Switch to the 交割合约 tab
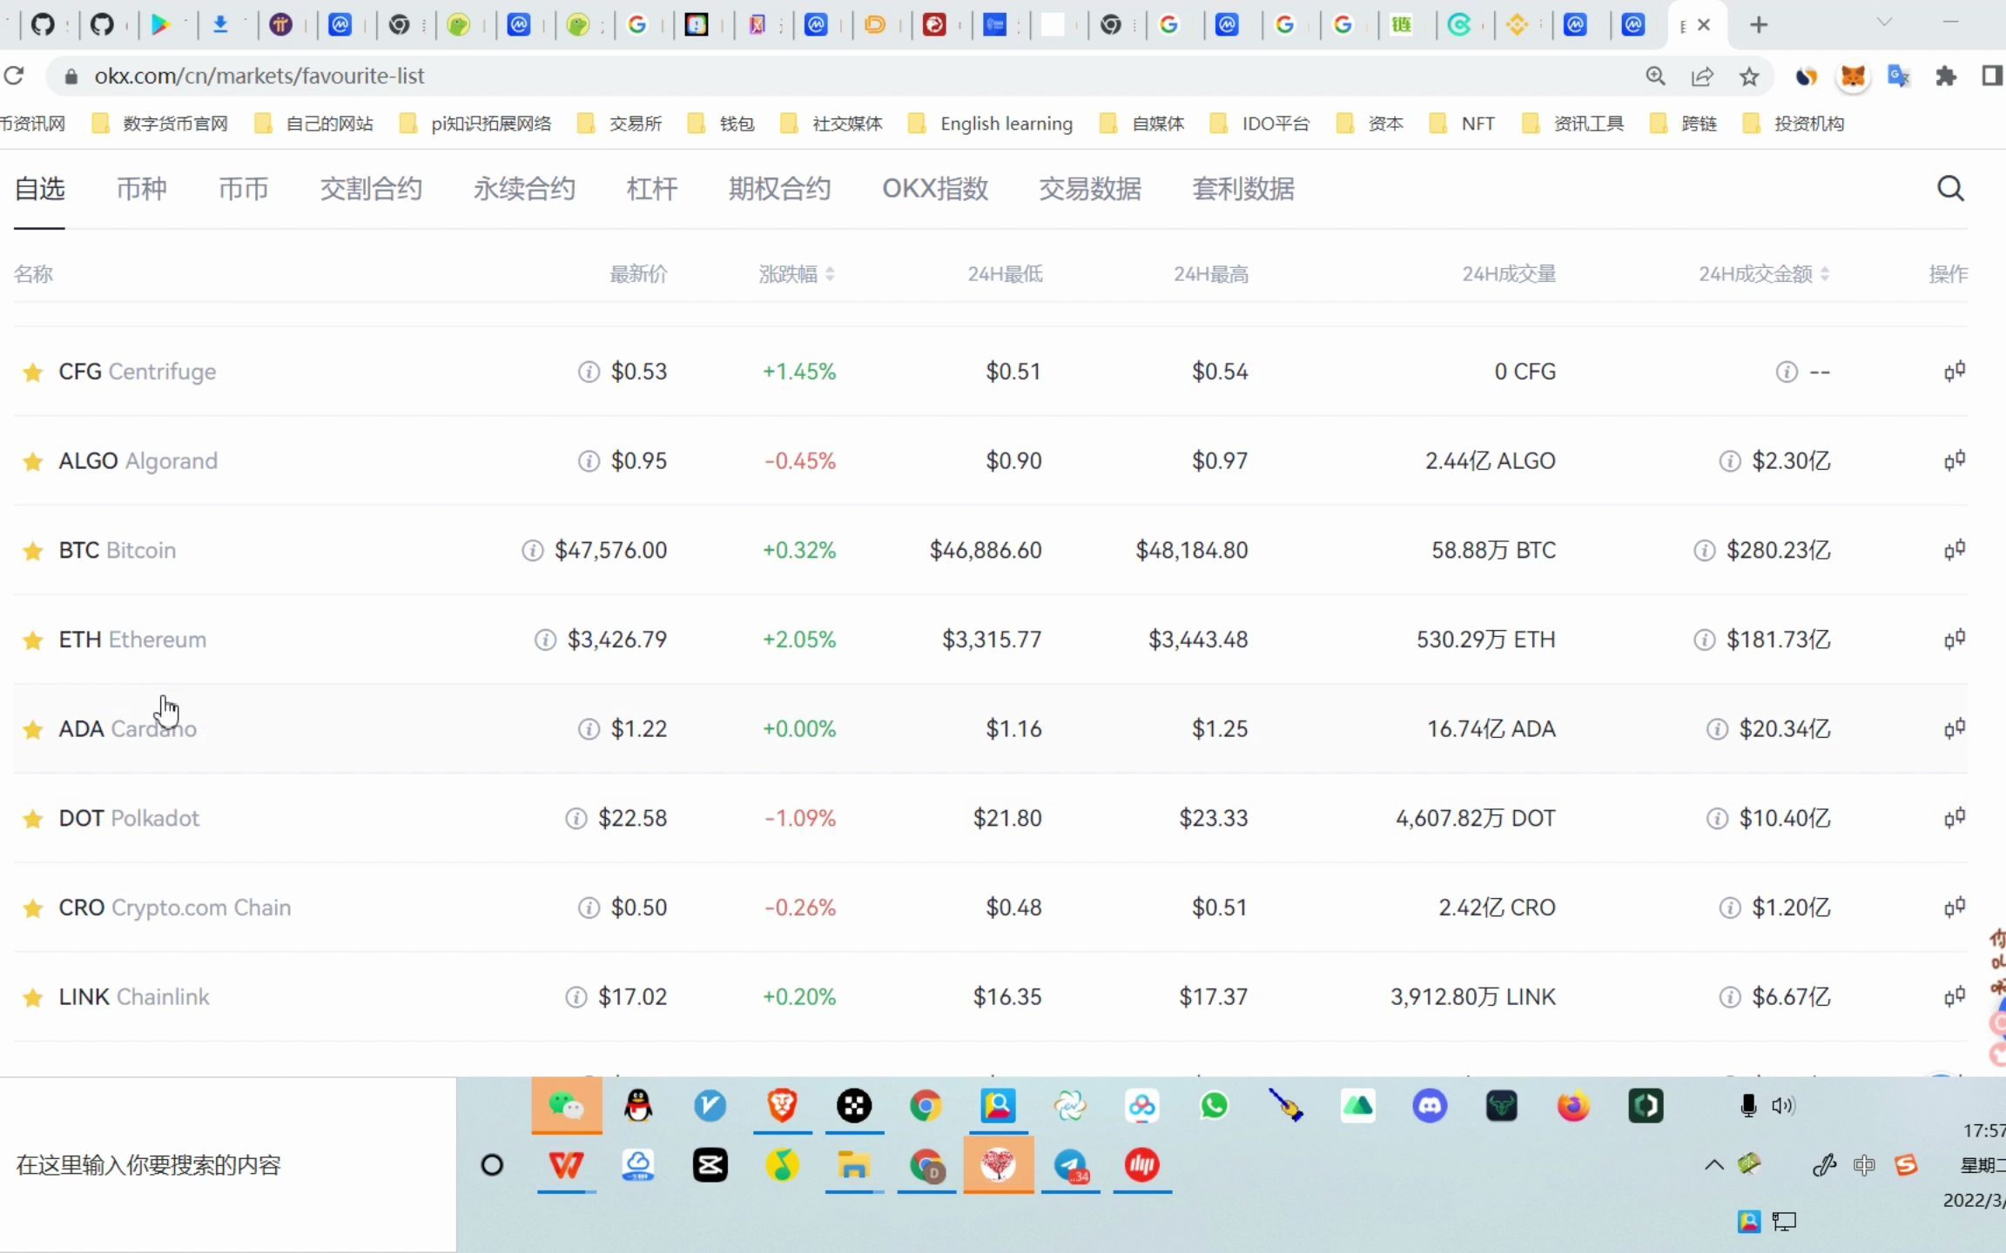Viewport: 2006px width, 1253px height. [x=371, y=189]
